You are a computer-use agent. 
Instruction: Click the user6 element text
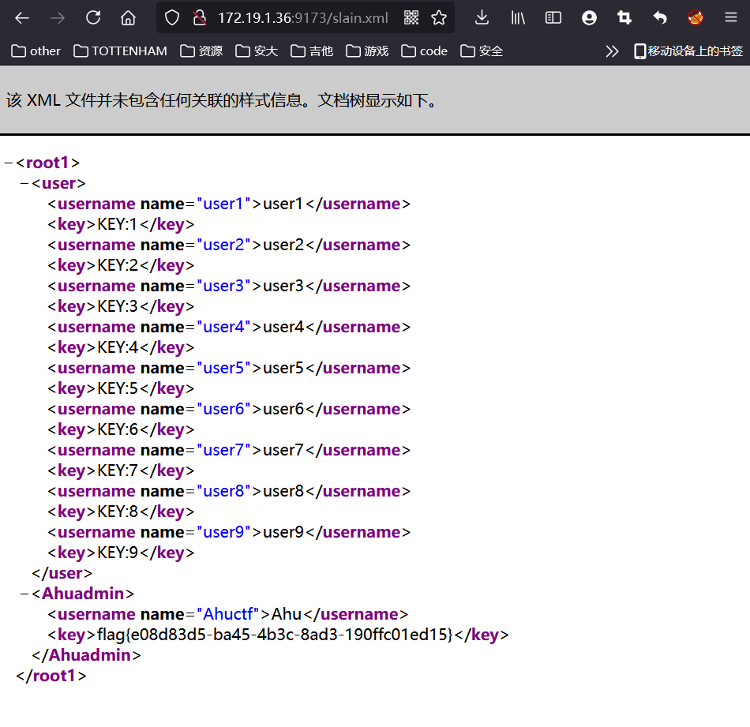click(283, 408)
